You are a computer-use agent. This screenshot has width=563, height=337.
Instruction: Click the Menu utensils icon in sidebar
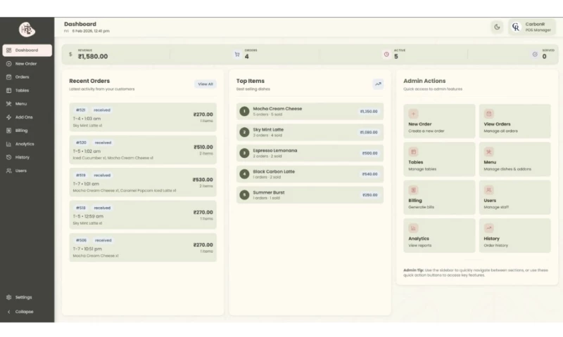(x=8, y=104)
